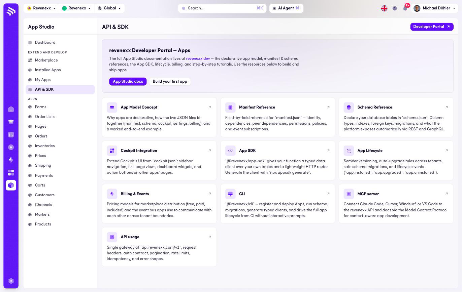Open Products in the sidebar
Image resolution: width=462 pixels, height=292 pixels.
pos(60,224)
